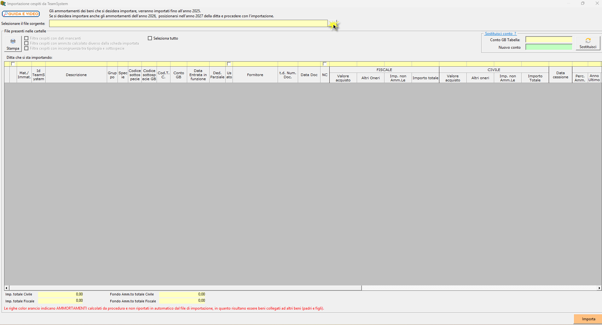This screenshot has width=602, height=325.
Task: Enable Filtra cespiti con dati mancanti
Action: coord(26,38)
